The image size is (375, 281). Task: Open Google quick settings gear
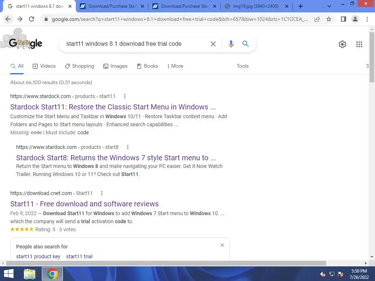[x=342, y=44]
